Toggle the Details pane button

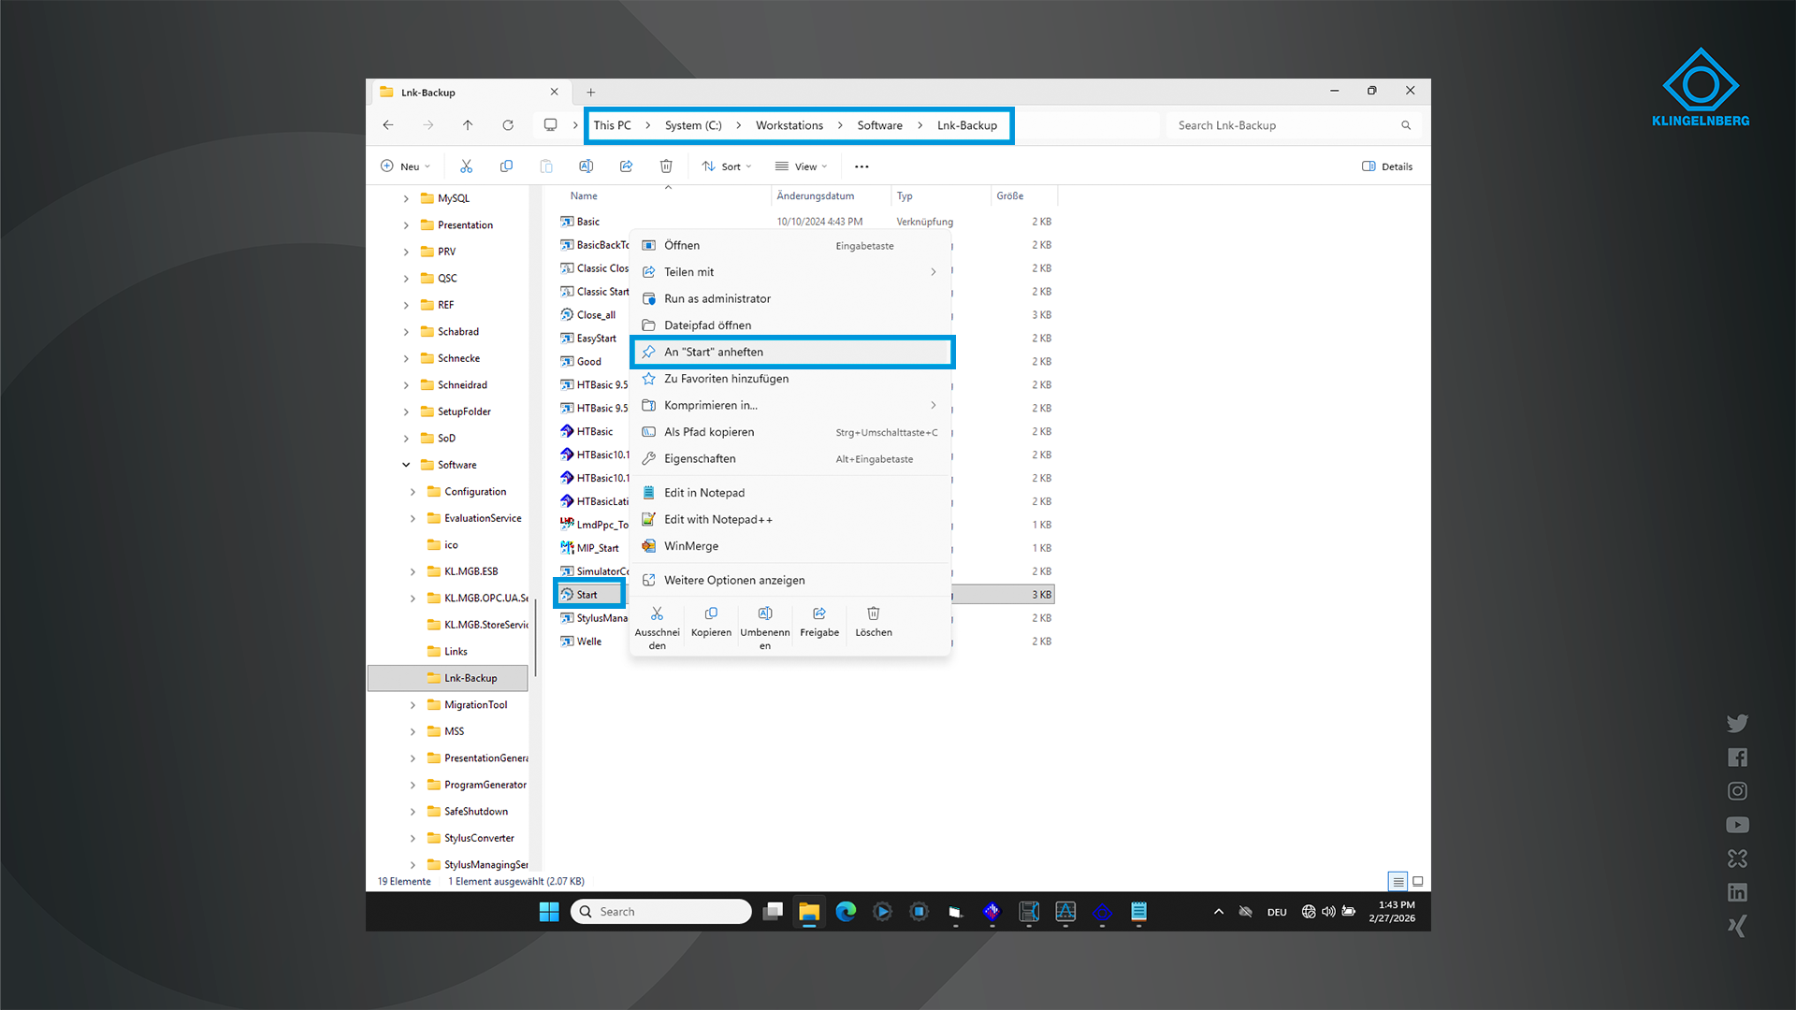coord(1387,166)
